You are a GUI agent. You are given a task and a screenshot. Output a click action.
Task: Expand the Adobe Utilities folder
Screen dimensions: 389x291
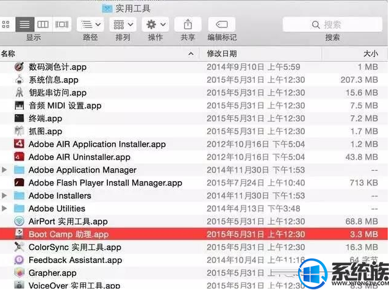tap(4, 209)
